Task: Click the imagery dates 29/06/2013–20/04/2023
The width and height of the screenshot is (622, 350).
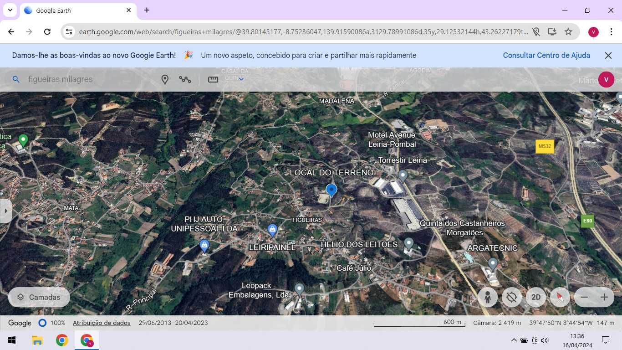Action: click(173, 323)
